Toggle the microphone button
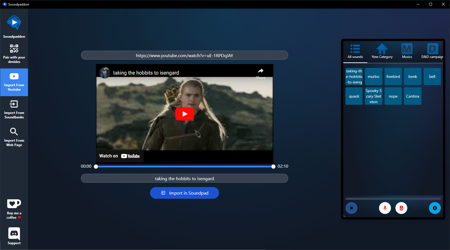 (385, 208)
